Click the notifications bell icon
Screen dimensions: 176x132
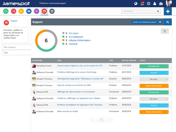coord(142,4)
